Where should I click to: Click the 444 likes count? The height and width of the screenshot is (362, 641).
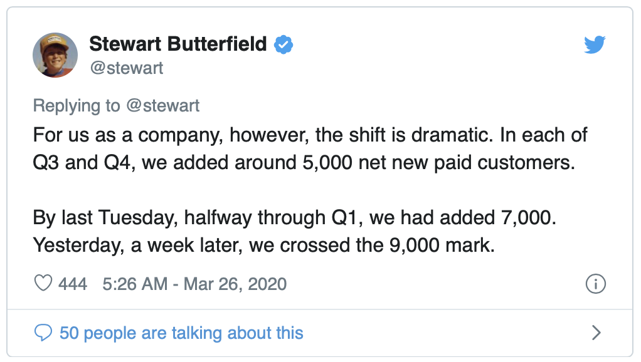[x=73, y=284]
